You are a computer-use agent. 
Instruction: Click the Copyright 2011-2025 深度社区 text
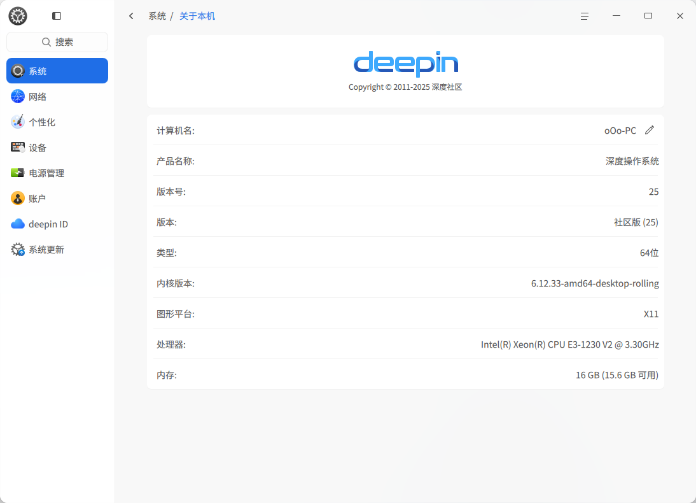[405, 87]
